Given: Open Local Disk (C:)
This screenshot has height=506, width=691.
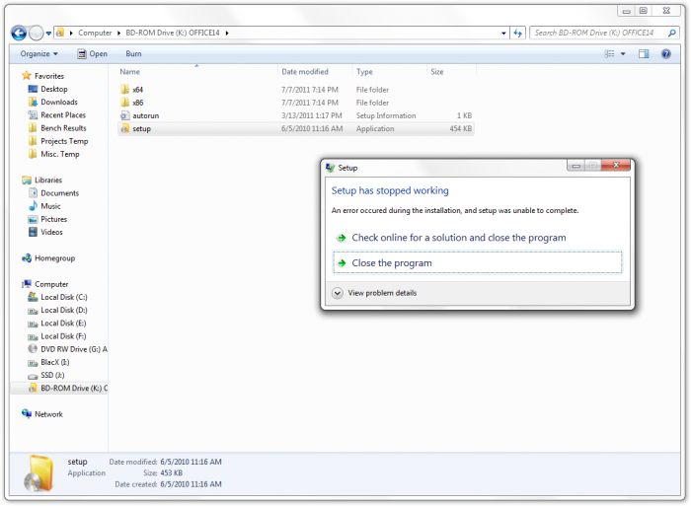Looking at the screenshot, I should (x=64, y=297).
